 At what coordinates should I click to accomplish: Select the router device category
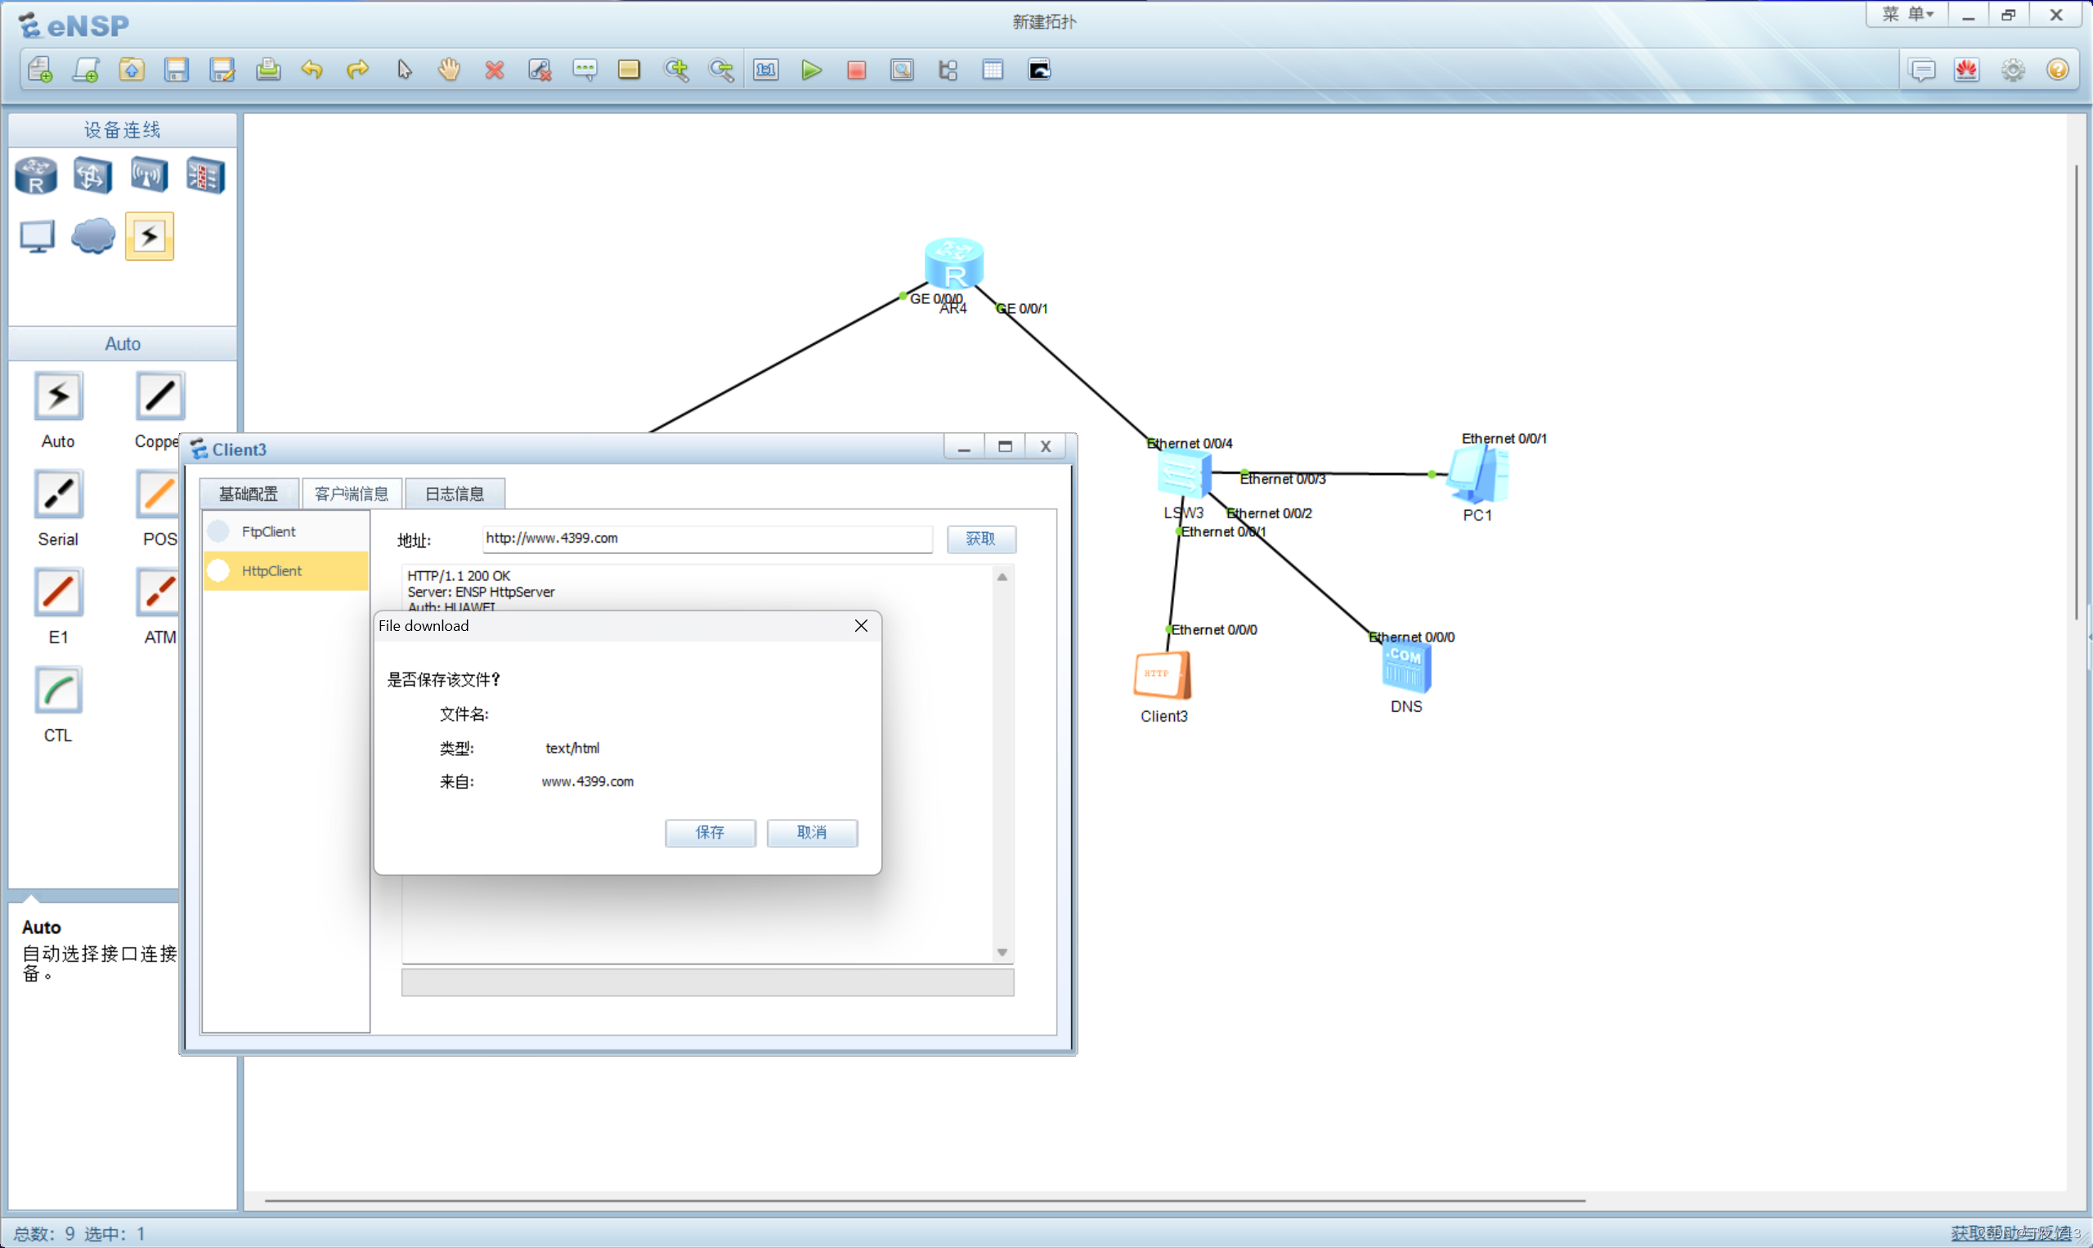36,176
